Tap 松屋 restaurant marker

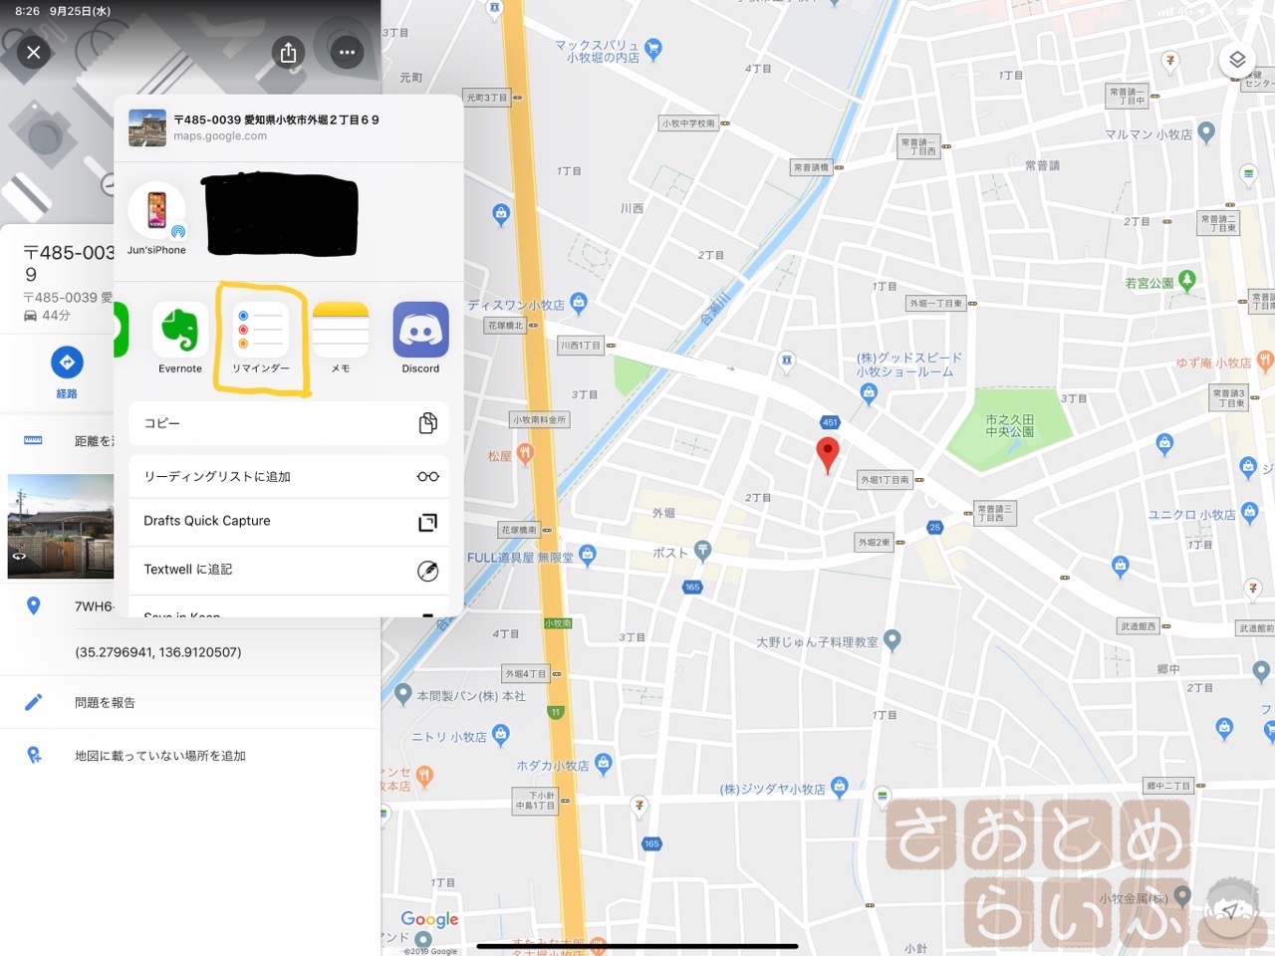(x=524, y=454)
